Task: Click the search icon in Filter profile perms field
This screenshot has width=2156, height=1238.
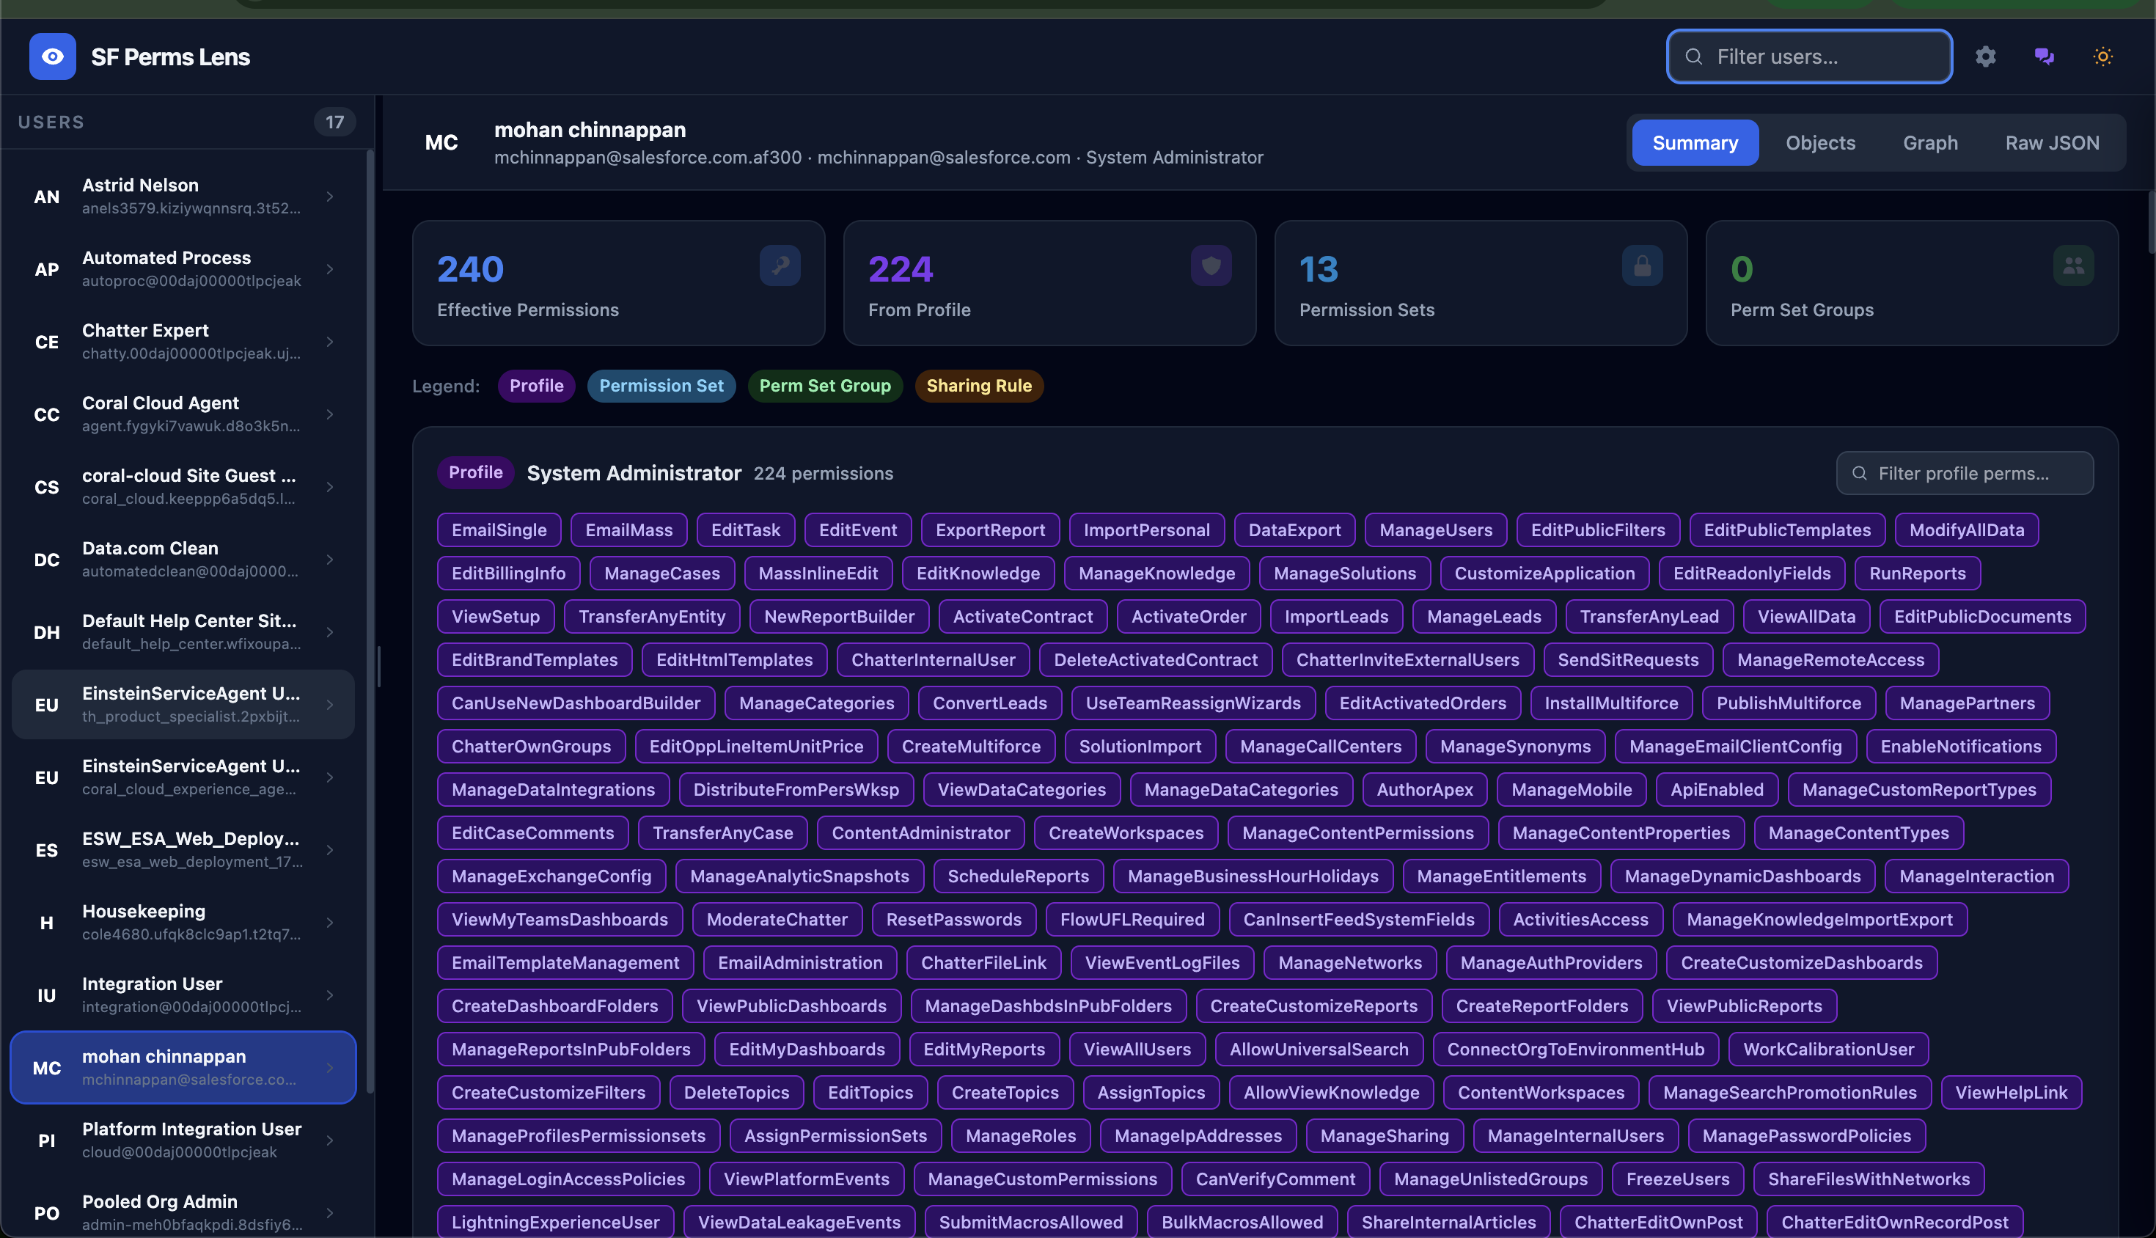Action: (1859, 474)
